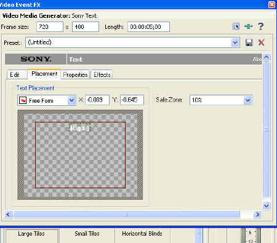Click the media properties icon beside Length
Viewport: 277px width, 243px height.
(236, 26)
